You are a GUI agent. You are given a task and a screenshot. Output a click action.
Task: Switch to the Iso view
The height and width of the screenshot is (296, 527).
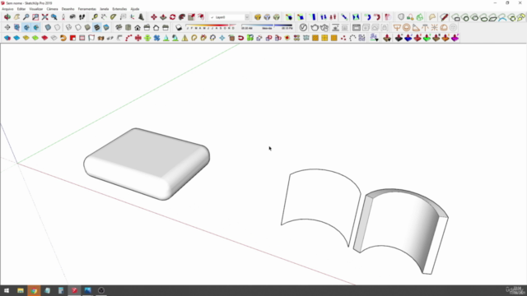point(119,27)
